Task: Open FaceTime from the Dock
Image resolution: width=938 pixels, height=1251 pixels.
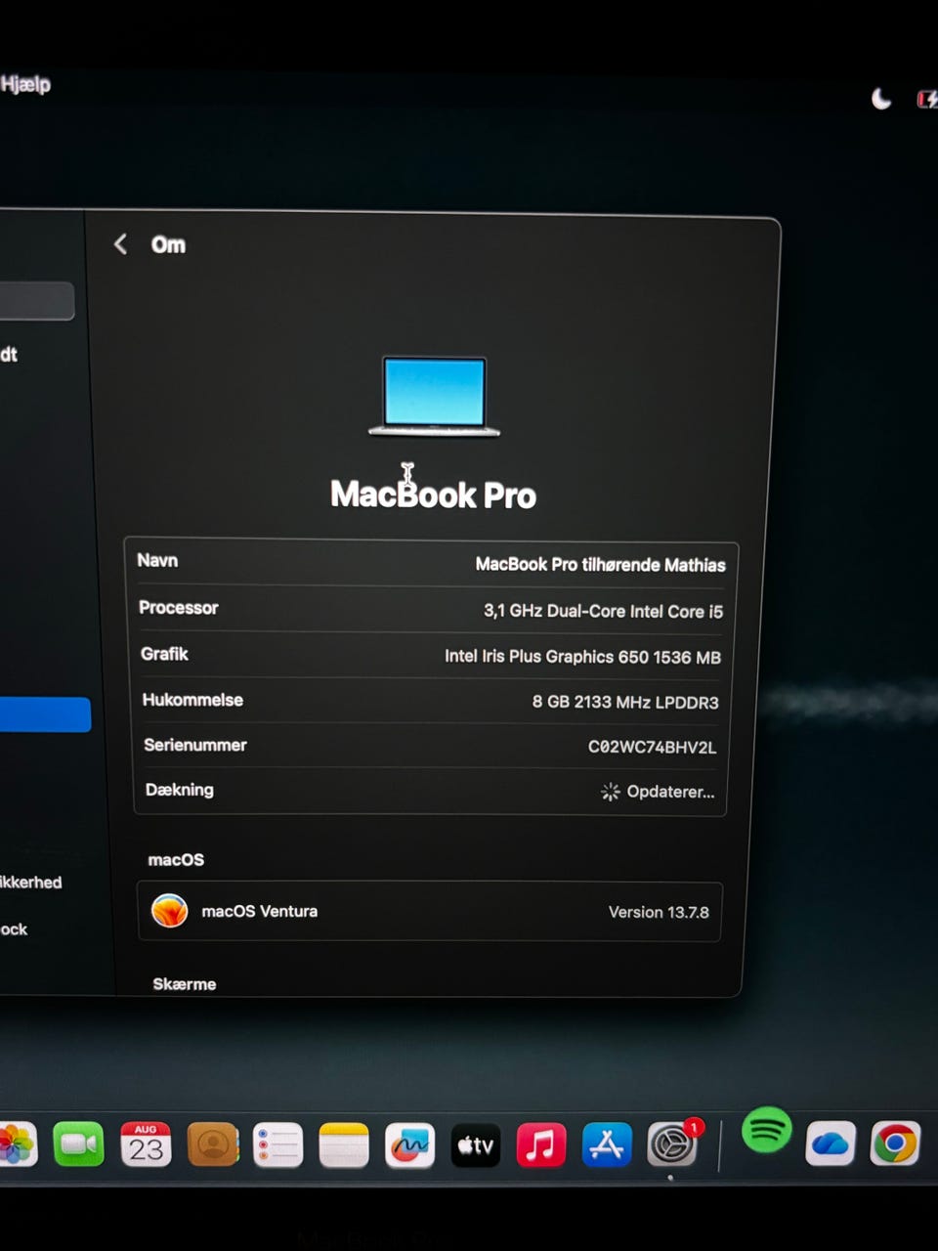Action: click(79, 1144)
